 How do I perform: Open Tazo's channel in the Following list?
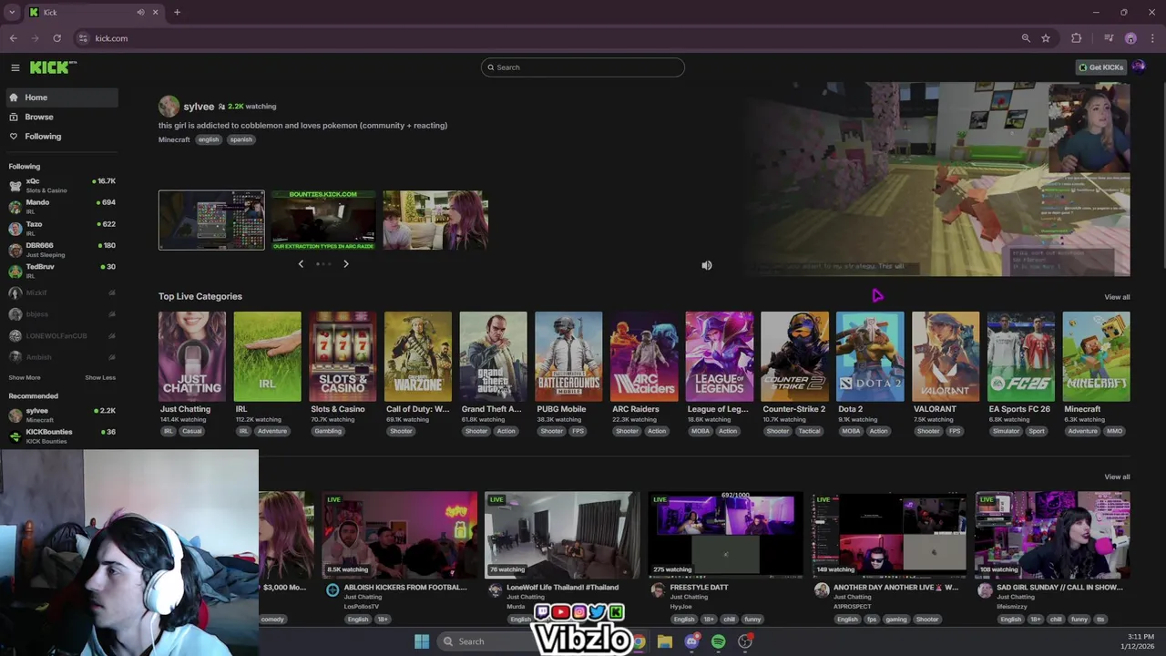point(61,228)
